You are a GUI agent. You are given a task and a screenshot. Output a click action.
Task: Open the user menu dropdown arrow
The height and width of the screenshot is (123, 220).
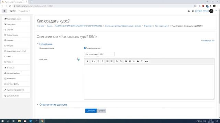pos(216,11)
